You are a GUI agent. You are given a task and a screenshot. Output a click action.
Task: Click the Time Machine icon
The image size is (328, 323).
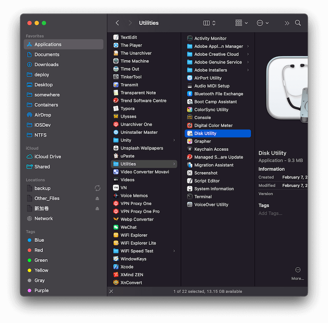click(x=116, y=61)
